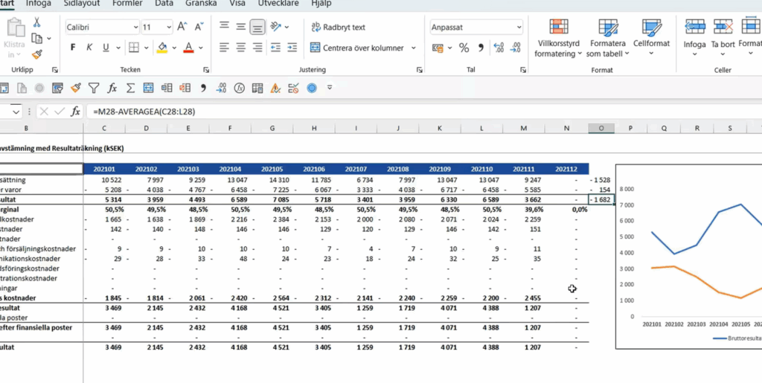
Task: Toggle Radbryt text wrapping
Action: click(x=338, y=28)
